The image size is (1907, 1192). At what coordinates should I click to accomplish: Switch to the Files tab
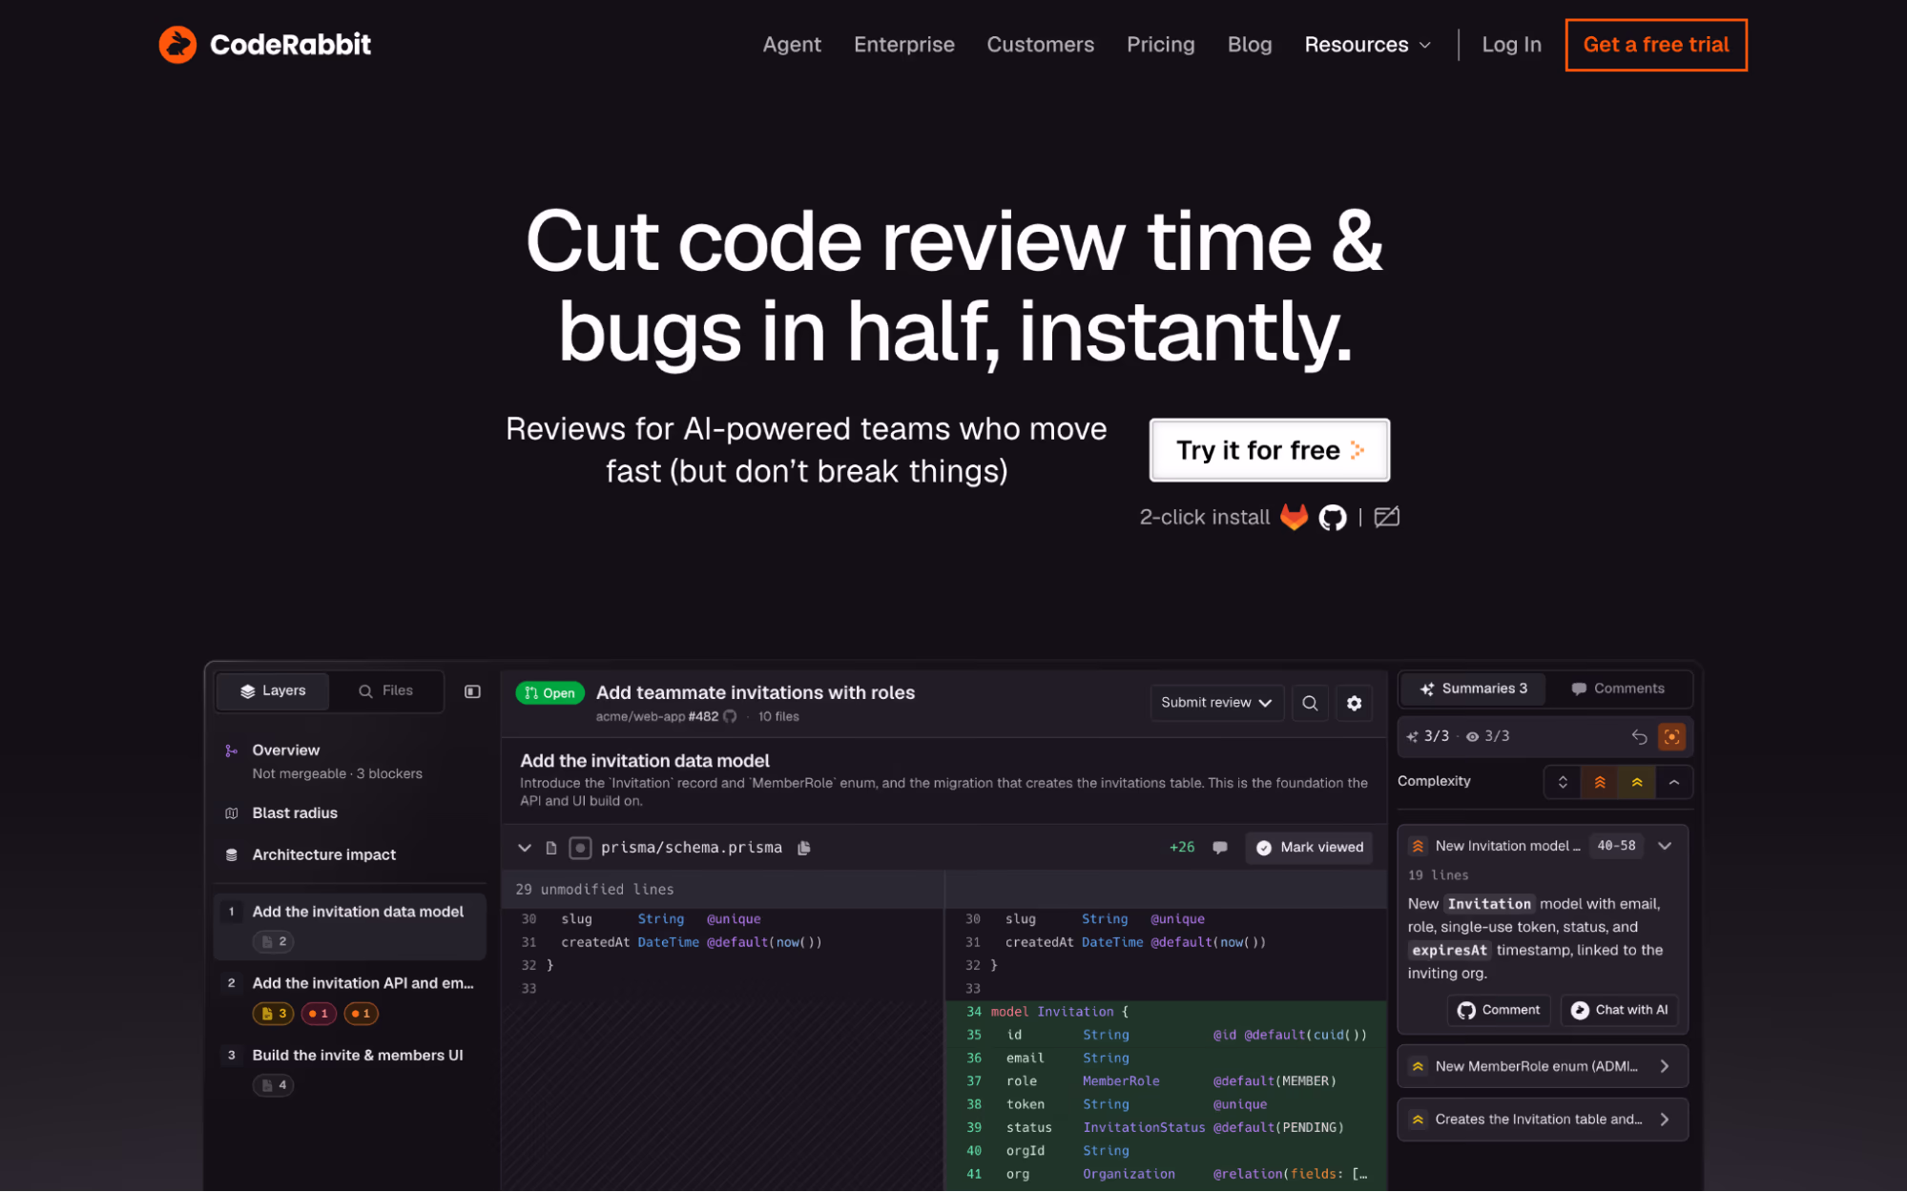pos(385,690)
